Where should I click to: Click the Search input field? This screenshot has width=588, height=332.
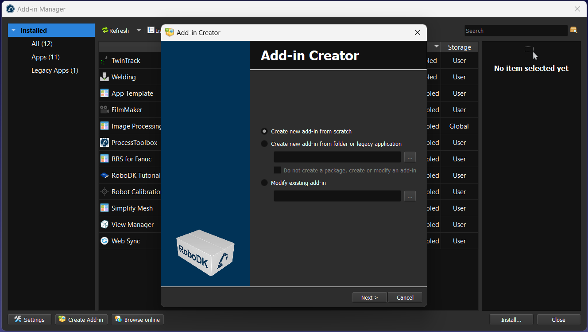point(515,31)
